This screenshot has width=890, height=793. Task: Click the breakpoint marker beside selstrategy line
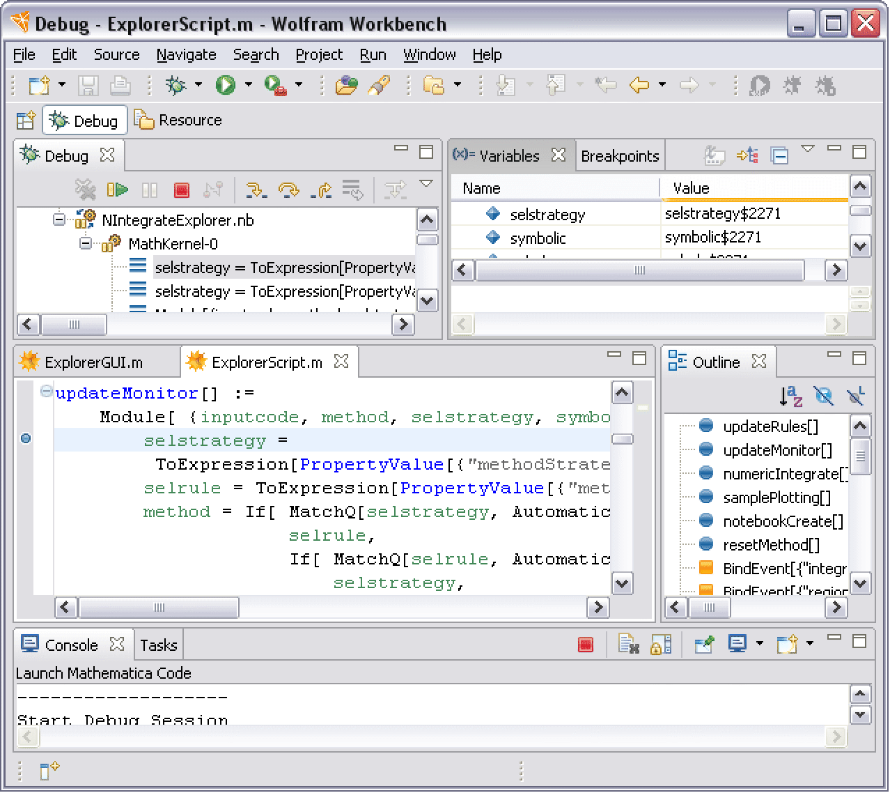click(x=26, y=438)
